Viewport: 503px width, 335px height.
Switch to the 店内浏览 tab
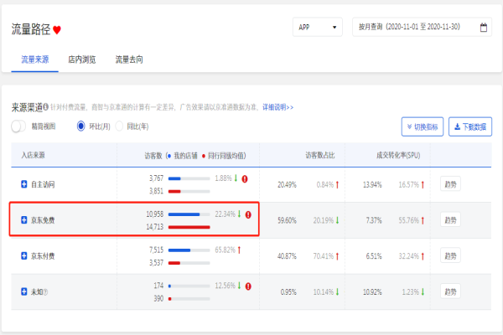[81, 60]
